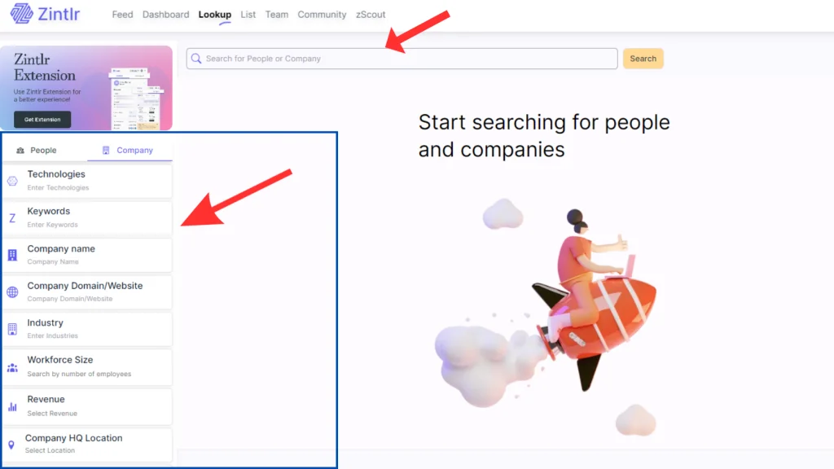Click the Technologies filter icon
Viewport: 834px width, 469px height.
coord(12,182)
